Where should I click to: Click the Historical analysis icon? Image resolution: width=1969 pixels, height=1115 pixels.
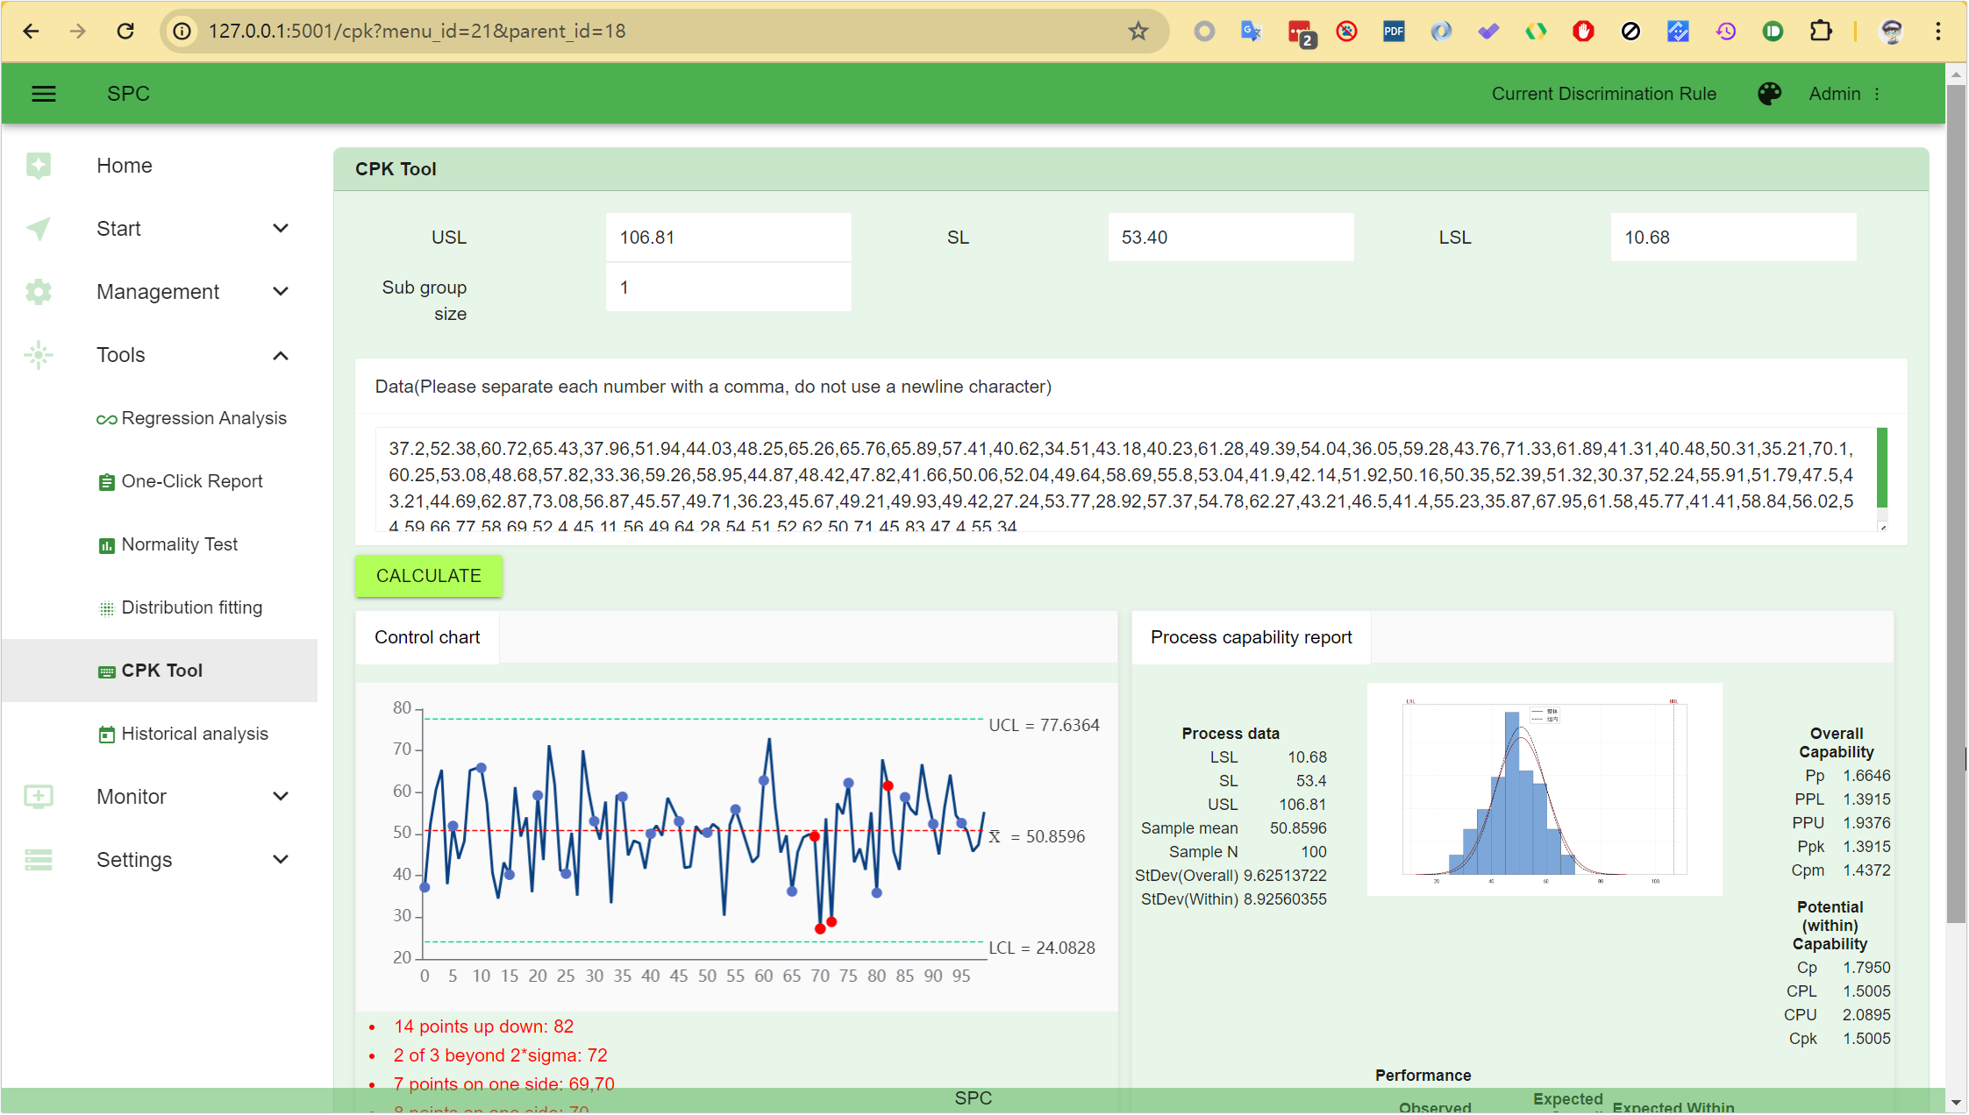point(104,734)
